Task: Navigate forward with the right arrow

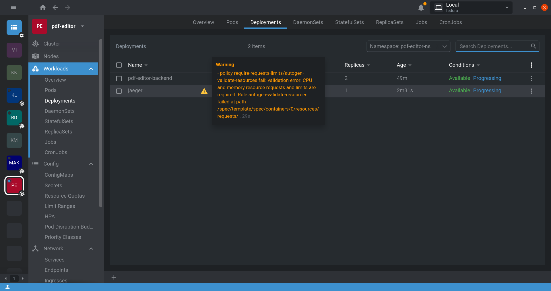Action: (x=68, y=7)
